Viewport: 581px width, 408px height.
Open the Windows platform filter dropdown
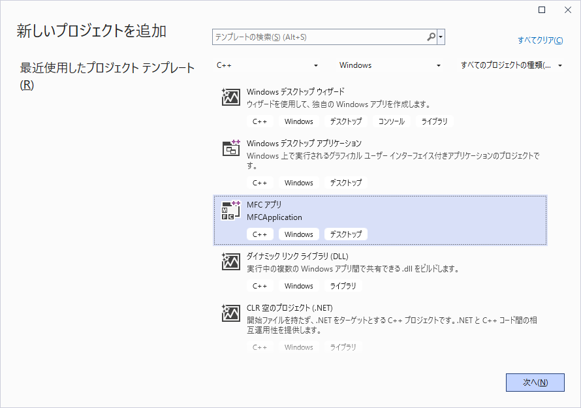click(x=390, y=65)
